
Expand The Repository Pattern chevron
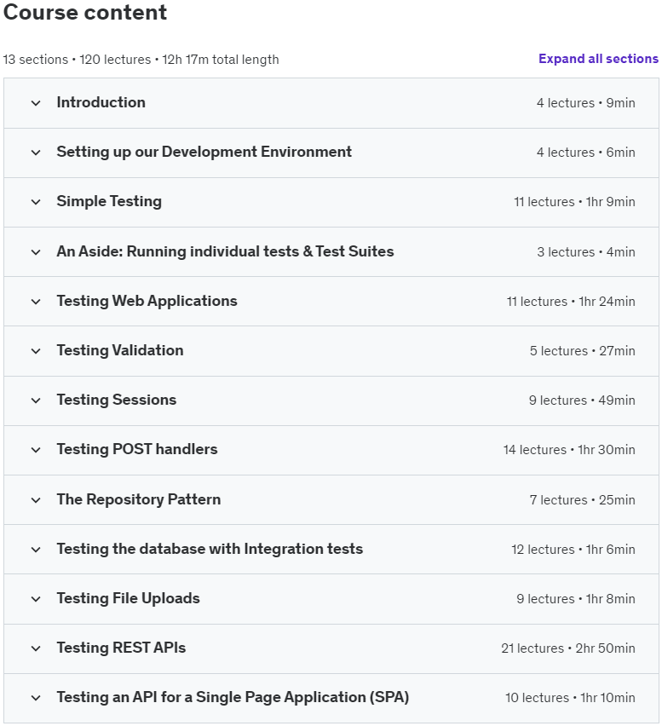[36, 500]
